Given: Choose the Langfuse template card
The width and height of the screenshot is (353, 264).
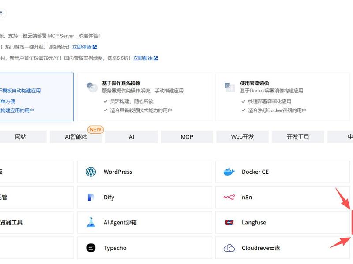Looking at the screenshot, I should tap(282, 223).
